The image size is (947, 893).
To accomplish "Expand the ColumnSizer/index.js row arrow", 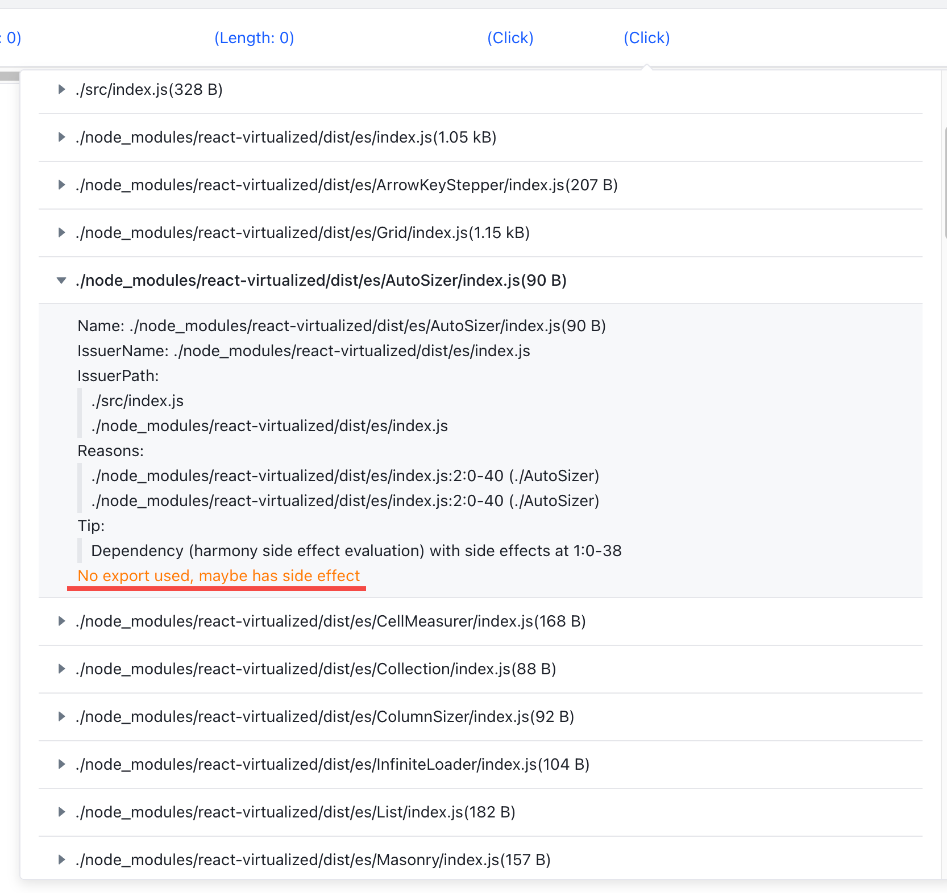I will 61,716.
